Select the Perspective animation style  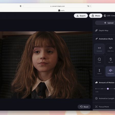(110, 71)
